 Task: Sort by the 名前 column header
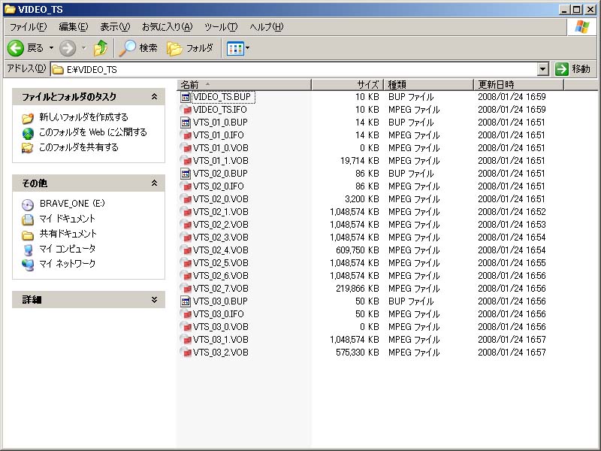click(245, 84)
